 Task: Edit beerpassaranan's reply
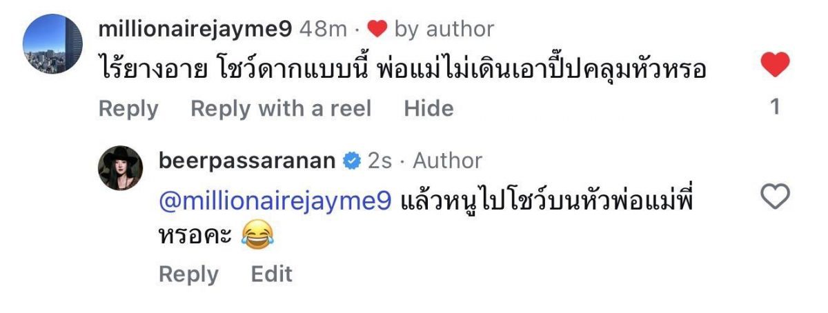click(x=272, y=274)
